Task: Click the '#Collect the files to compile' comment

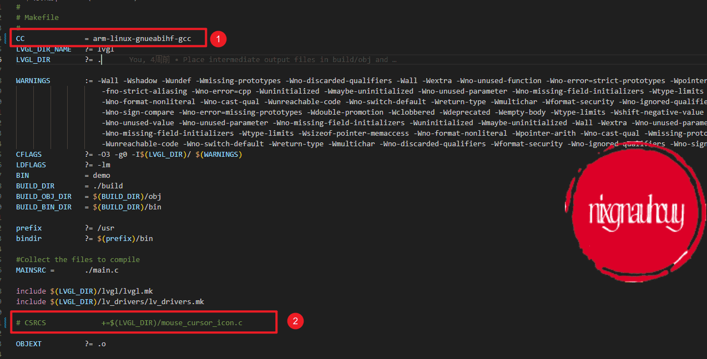Action: click(x=78, y=259)
